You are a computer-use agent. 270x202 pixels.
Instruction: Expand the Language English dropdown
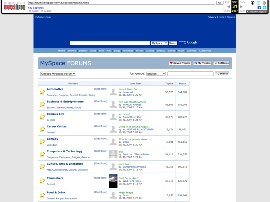pyautogui.click(x=156, y=74)
